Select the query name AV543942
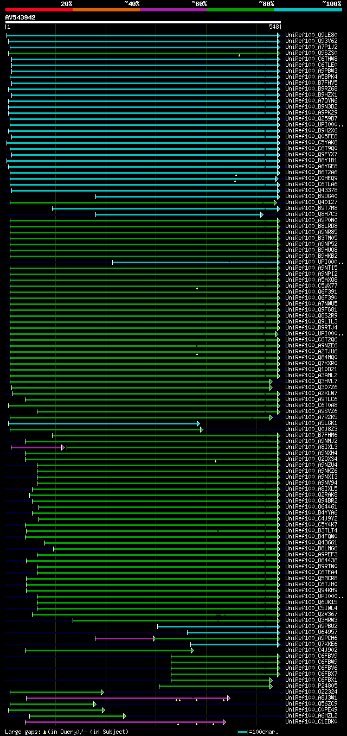Image resolution: width=347 pixels, height=736 pixels. 21,17
